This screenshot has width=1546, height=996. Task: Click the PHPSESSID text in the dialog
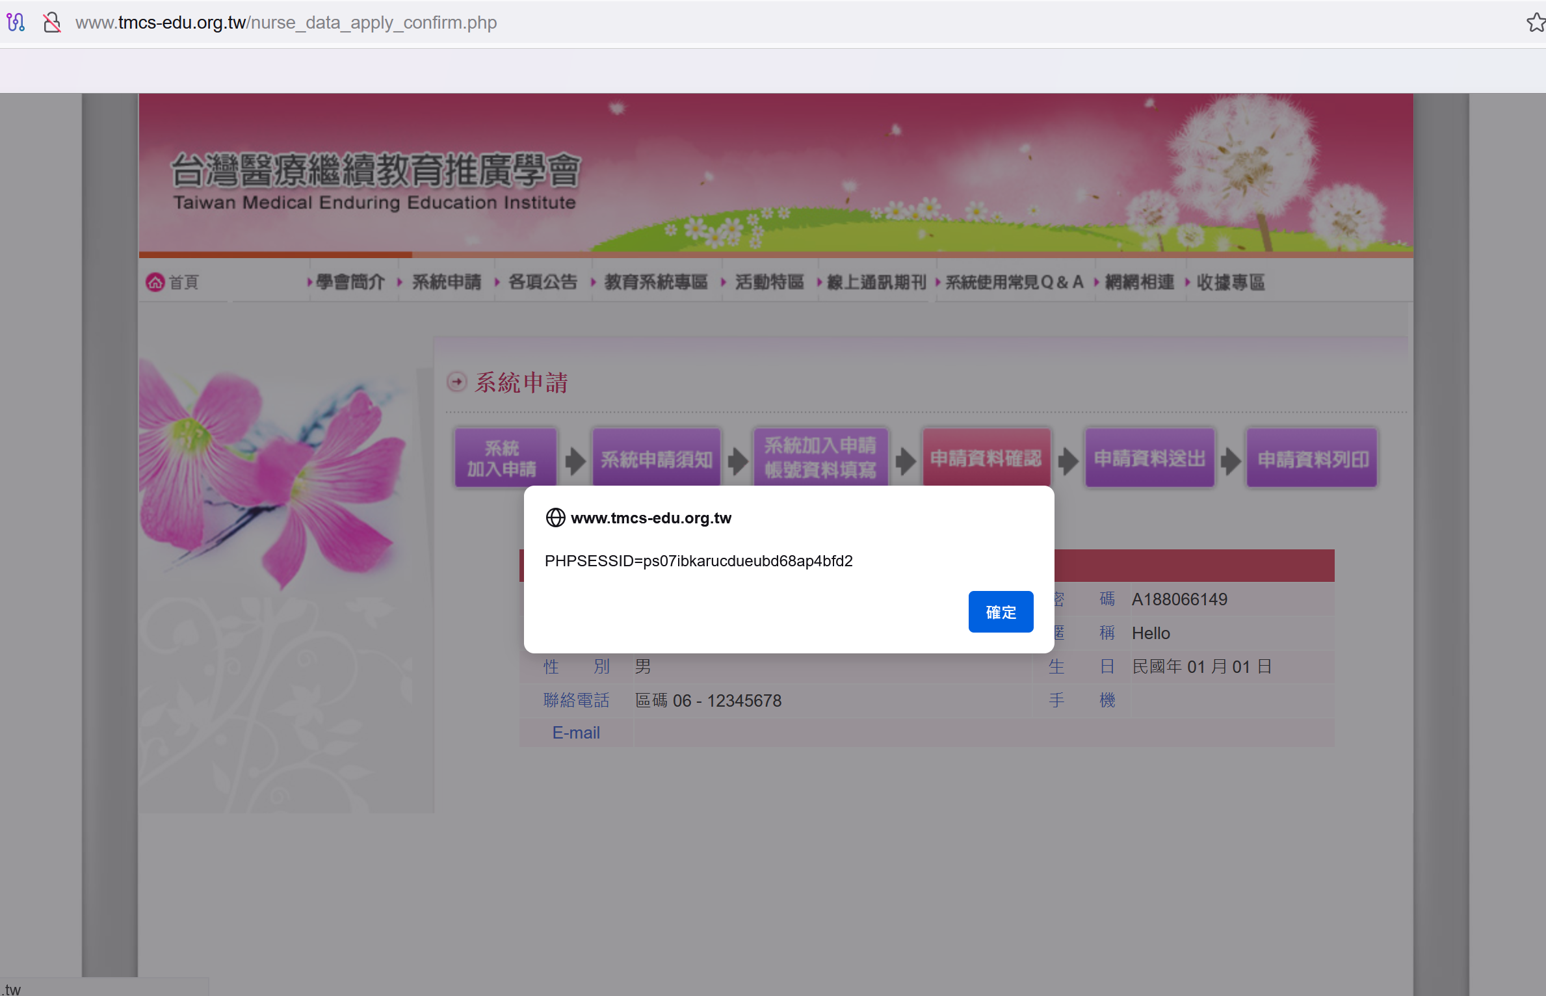(x=699, y=560)
